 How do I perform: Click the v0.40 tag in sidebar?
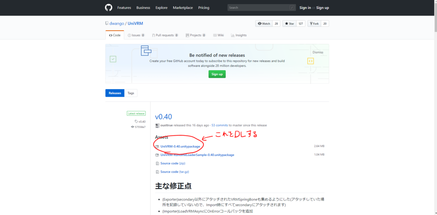140,122
